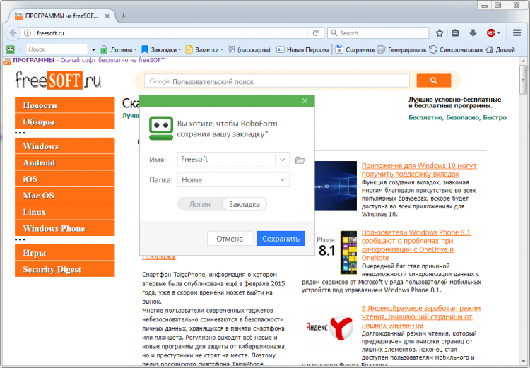Click Домой in RoboForm toolbar
Image resolution: width=530 pixels, height=368 pixels.
tap(500, 49)
